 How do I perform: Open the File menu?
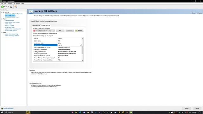2,3
